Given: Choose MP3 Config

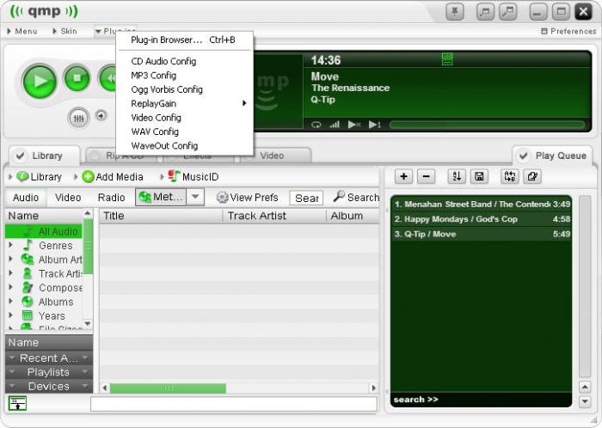Looking at the screenshot, I should tap(184, 76).
